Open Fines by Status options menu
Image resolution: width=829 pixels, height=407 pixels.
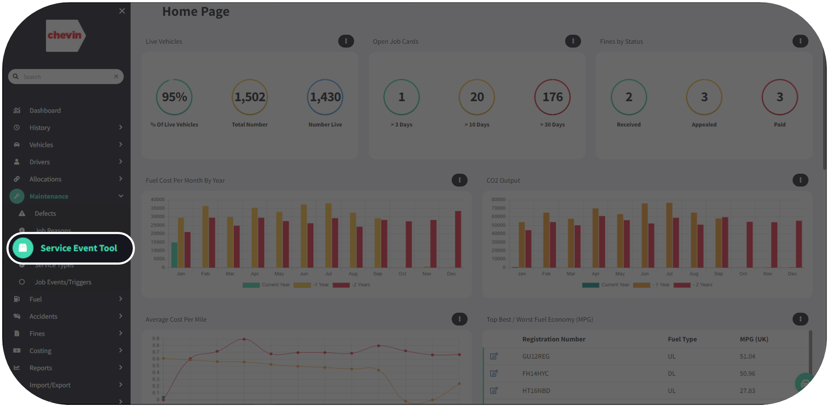tap(800, 41)
